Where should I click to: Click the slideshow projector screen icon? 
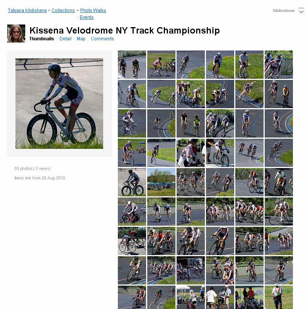pos(301,11)
